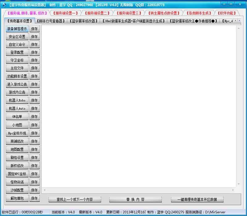The image size is (247, 216).
Task: Open the 安全区设置 configuration
Action: coord(17,37)
